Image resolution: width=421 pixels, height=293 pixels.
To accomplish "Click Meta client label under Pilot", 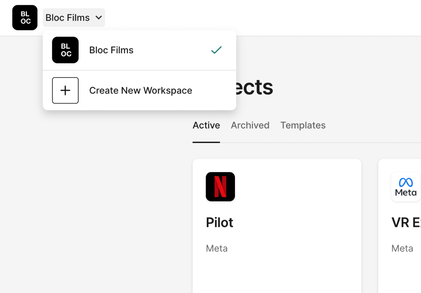I will [x=217, y=248].
